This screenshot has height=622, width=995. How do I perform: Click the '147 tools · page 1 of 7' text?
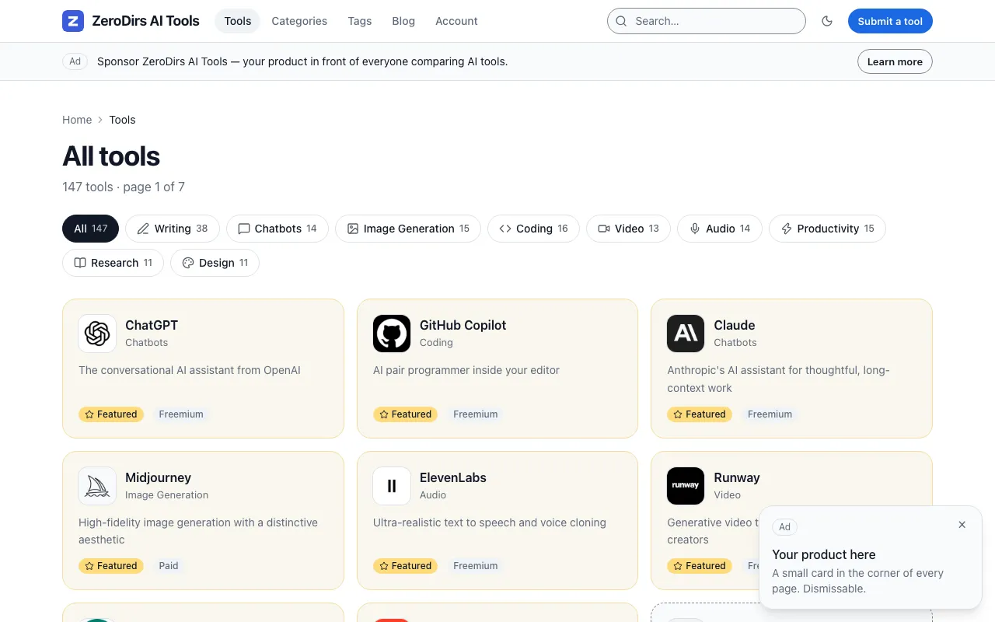pyautogui.click(x=124, y=187)
